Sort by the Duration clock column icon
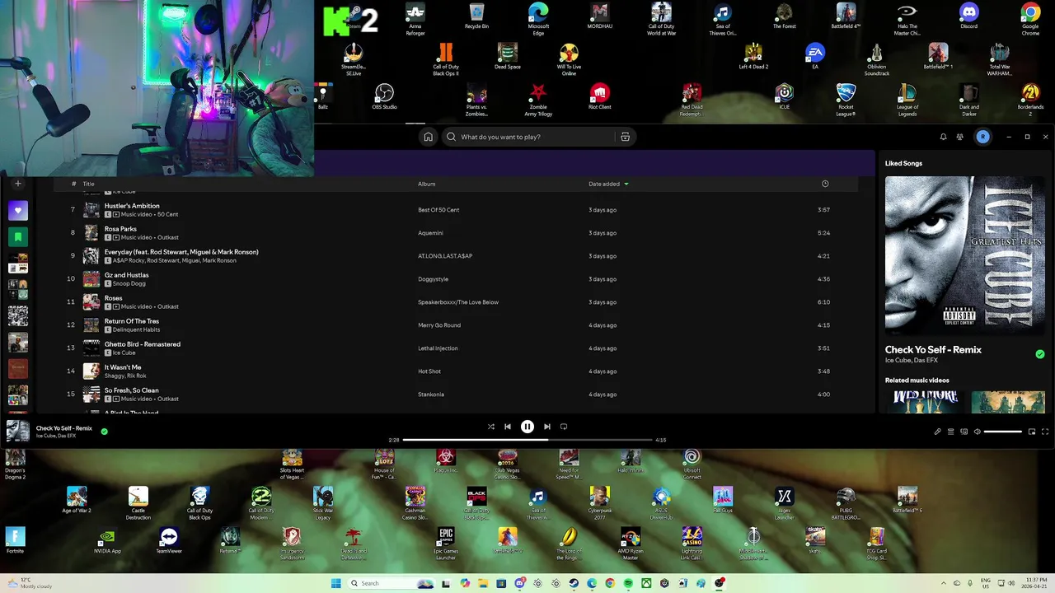This screenshot has width=1055, height=593. pyautogui.click(x=825, y=184)
